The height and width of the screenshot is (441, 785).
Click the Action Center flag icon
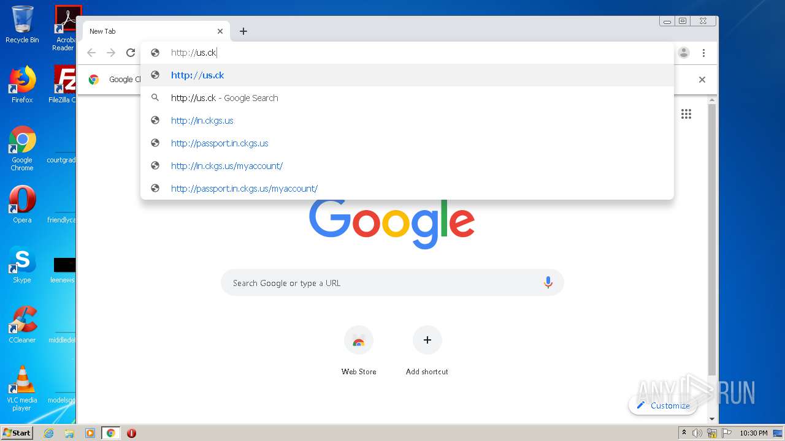coord(727,433)
